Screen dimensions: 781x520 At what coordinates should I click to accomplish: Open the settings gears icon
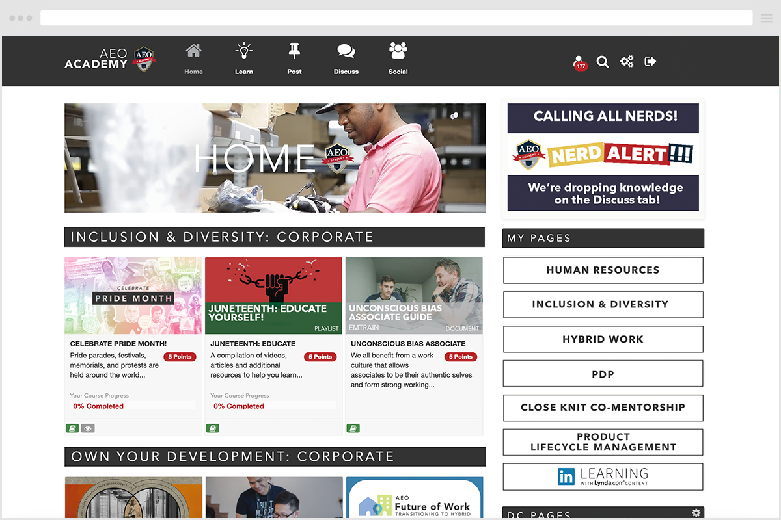(627, 62)
